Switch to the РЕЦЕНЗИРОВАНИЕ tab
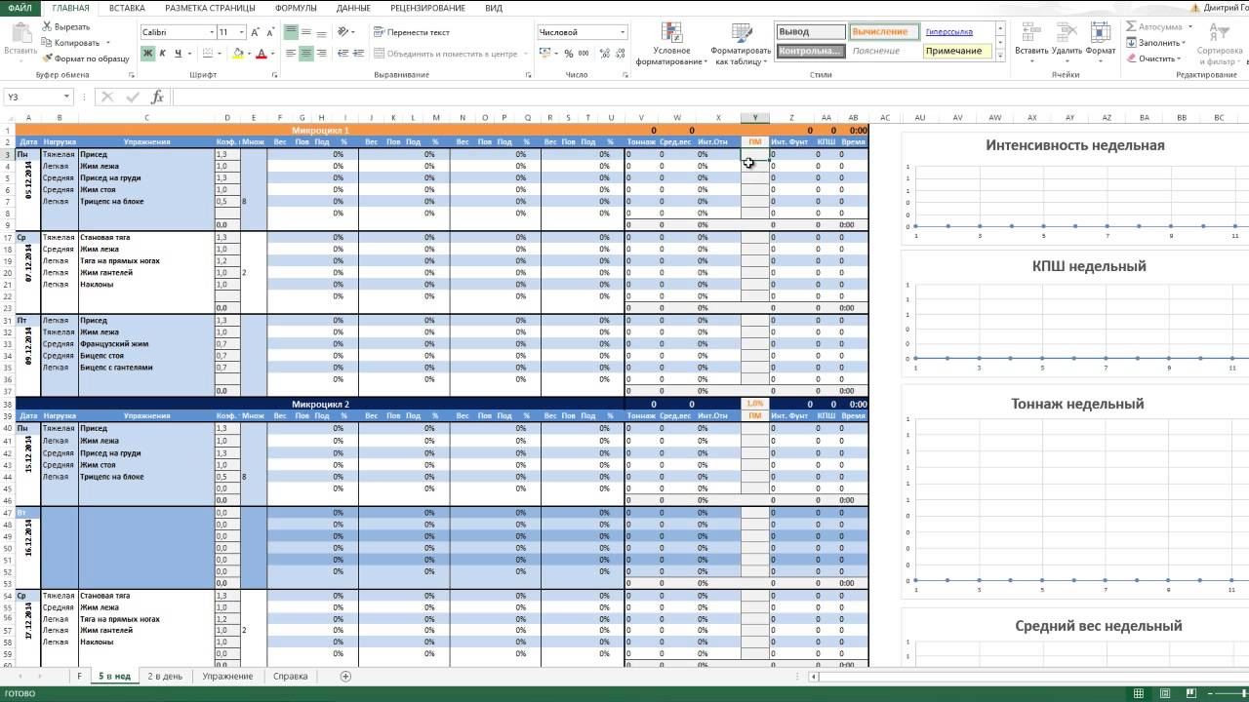 point(428,8)
